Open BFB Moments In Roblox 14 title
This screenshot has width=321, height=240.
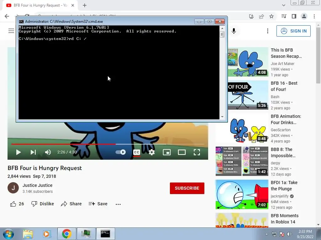(x=285, y=219)
